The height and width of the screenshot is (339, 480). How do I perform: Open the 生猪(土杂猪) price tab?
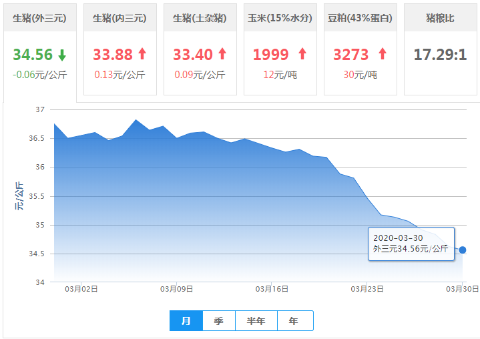pyautogui.click(x=200, y=17)
